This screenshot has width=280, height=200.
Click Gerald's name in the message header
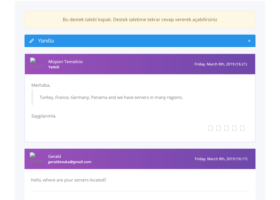pyautogui.click(x=54, y=156)
